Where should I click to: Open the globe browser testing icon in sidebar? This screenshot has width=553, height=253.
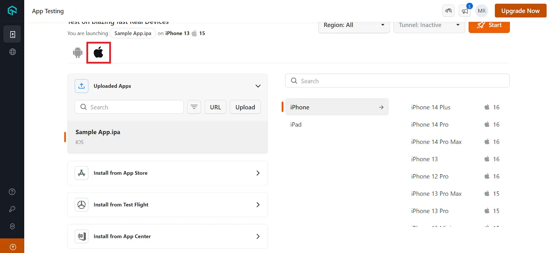point(12,52)
